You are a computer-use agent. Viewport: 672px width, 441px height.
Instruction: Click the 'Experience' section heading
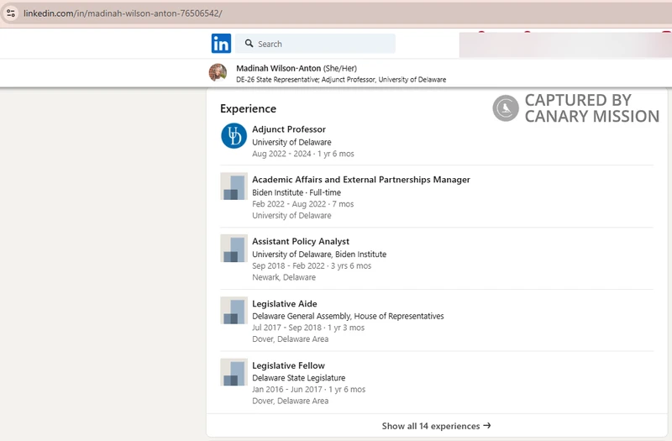[x=248, y=109]
